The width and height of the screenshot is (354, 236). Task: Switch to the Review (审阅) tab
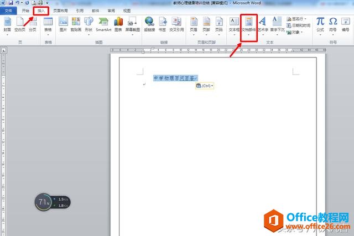(111, 11)
